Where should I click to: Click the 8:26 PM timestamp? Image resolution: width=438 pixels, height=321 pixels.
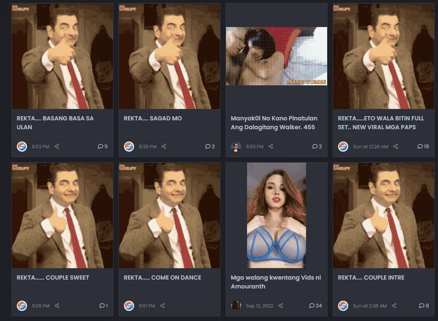(148, 147)
